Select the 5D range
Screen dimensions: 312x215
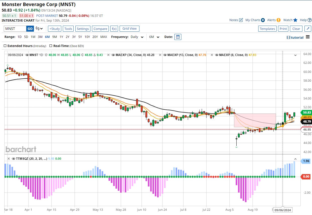(x=26, y=37)
